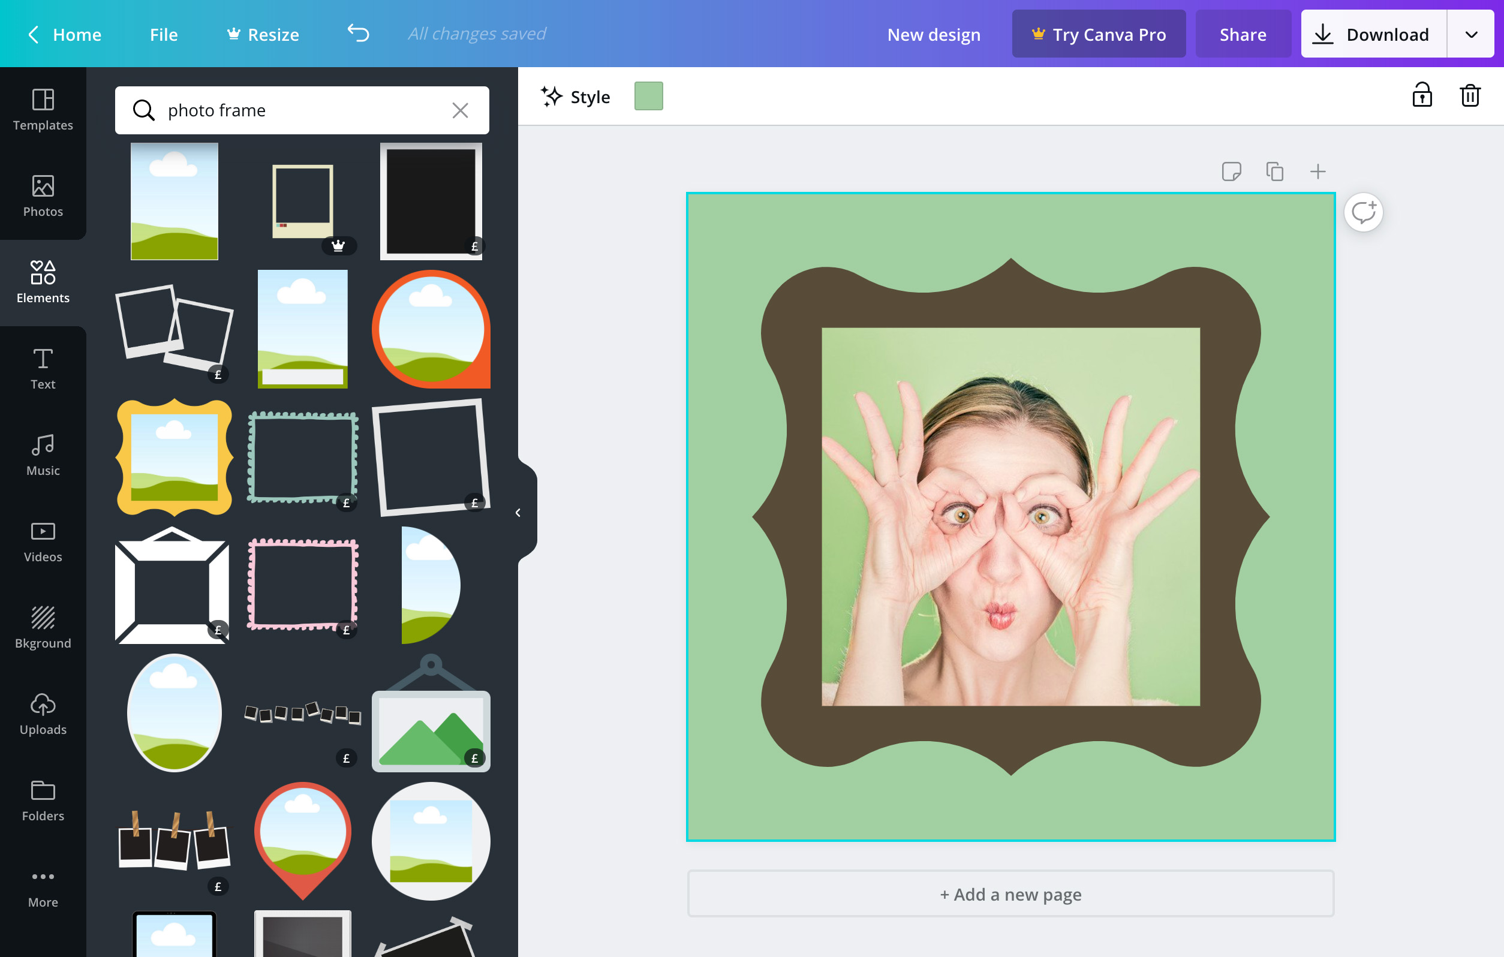Click Add a new page

1010,893
